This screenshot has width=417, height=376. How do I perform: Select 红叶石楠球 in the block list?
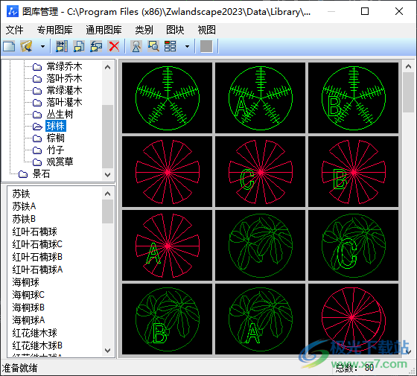coord(34,232)
